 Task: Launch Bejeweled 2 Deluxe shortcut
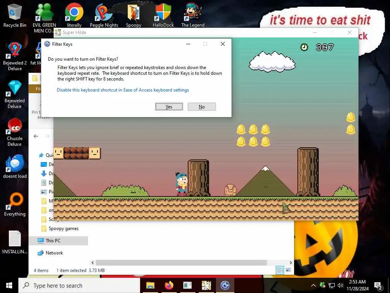pyautogui.click(x=15, y=56)
